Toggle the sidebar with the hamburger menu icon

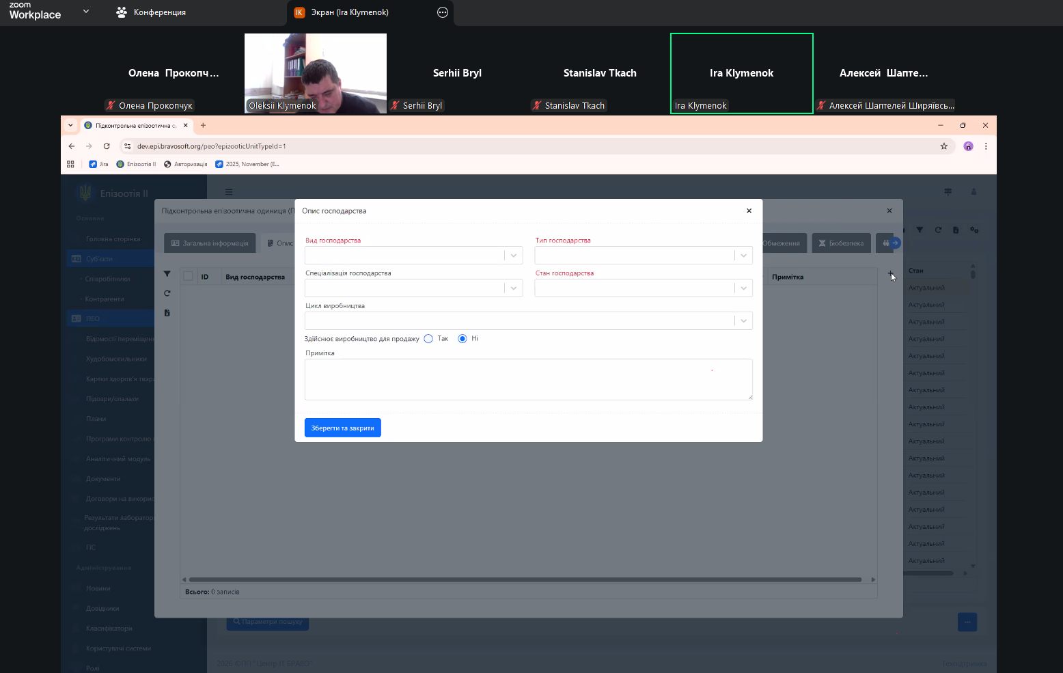pyautogui.click(x=229, y=192)
